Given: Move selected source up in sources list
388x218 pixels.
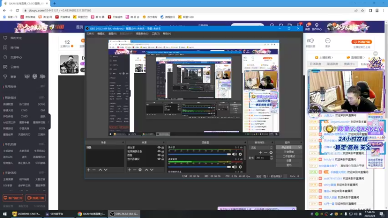Looking at the screenshot, I should [146, 170].
